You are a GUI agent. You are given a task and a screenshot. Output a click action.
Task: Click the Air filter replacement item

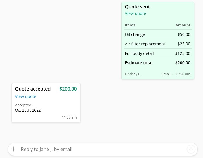pos(145,44)
